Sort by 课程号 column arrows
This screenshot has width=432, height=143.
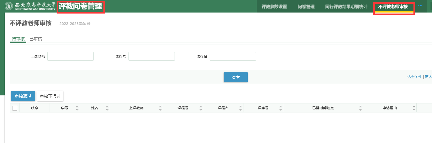[201, 108]
